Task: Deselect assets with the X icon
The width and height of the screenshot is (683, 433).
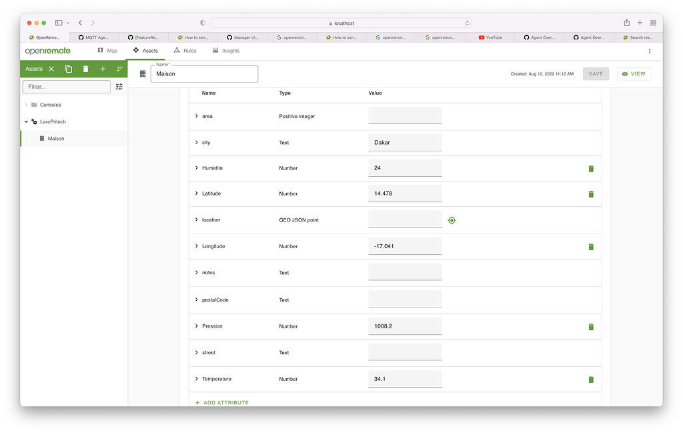Action: click(x=51, y=69)
